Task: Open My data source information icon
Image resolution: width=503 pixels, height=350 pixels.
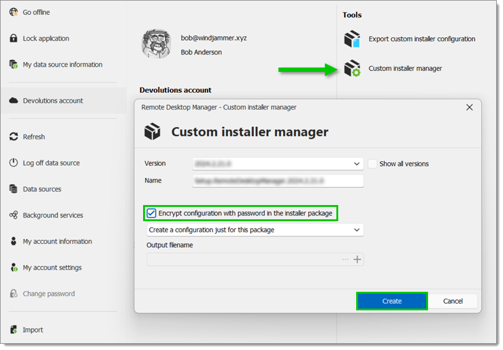Action: (14, 64)
